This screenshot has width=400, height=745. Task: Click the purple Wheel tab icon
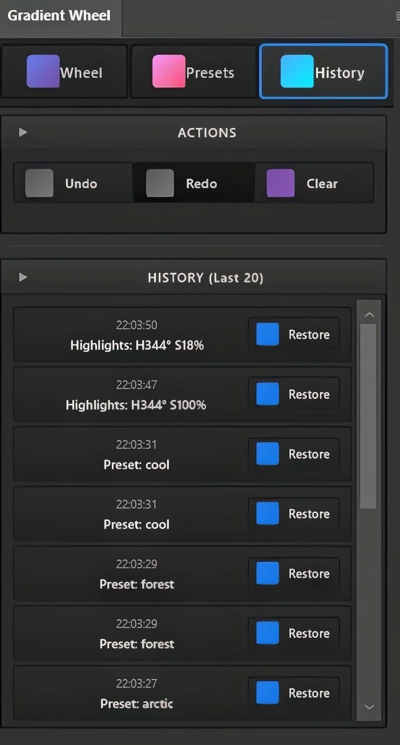[43, 71]
